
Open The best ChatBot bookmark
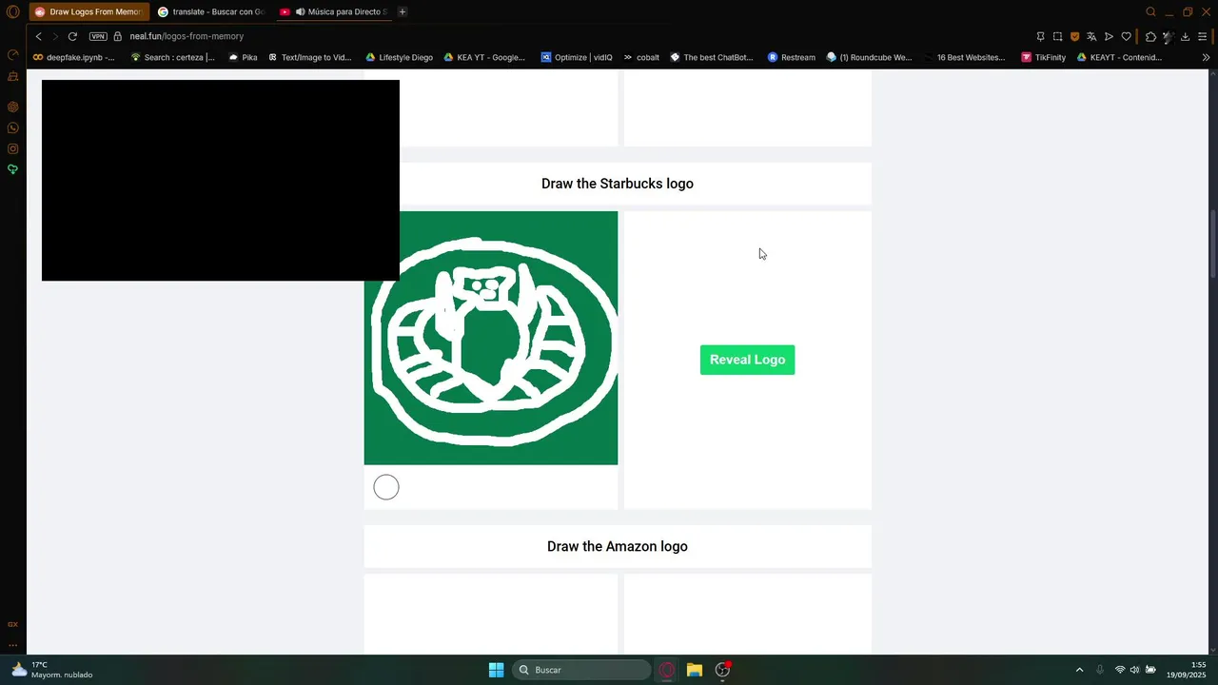click(x=712, y=57)
